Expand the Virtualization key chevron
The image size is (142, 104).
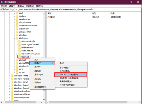[14, 22]
